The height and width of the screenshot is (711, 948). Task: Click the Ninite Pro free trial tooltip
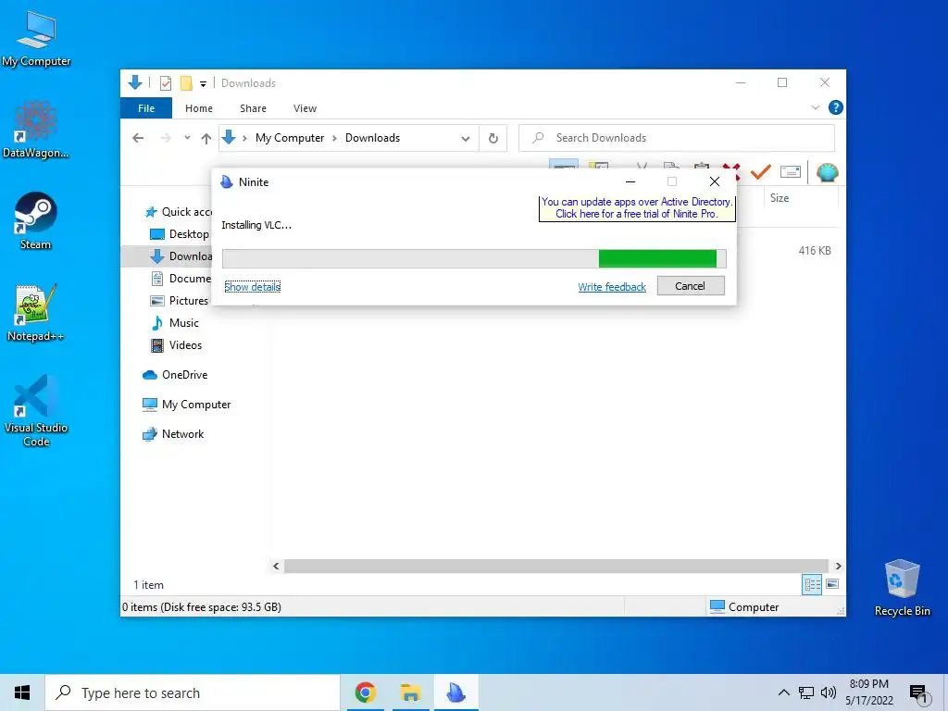[637, 208]
